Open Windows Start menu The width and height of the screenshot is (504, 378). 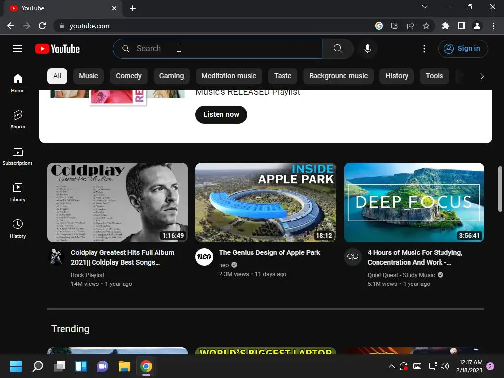tap(16, 366)
